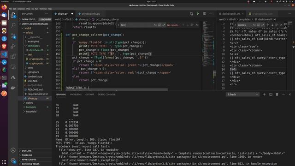Split the terminal panel
The height and width of the screenshot is (166, 295).
tap(271, 94)
